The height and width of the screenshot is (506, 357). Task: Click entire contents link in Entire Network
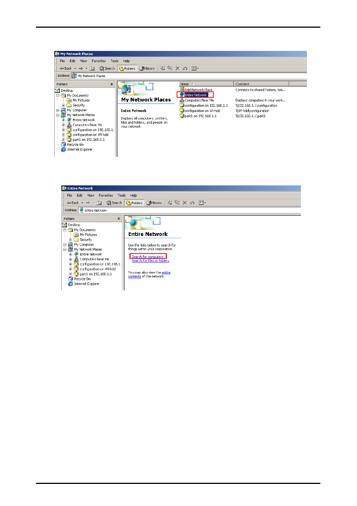pos(149,275)
